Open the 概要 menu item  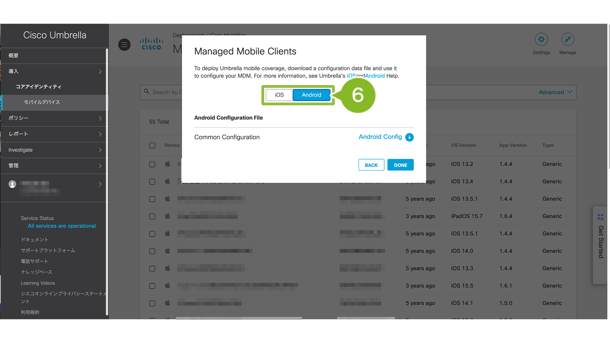[x=55, y=56]
